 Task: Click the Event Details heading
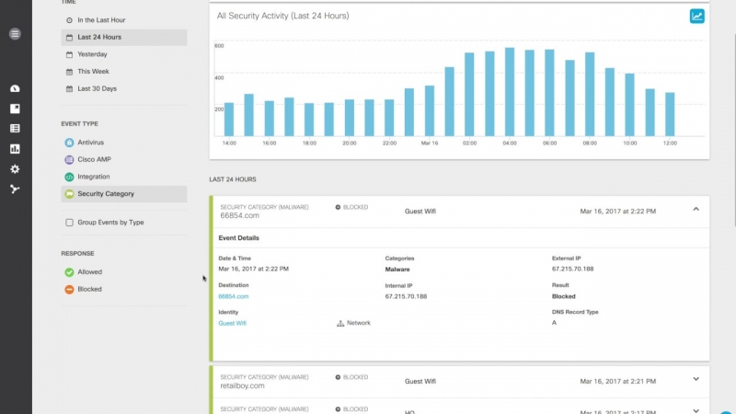pos(238,238)
